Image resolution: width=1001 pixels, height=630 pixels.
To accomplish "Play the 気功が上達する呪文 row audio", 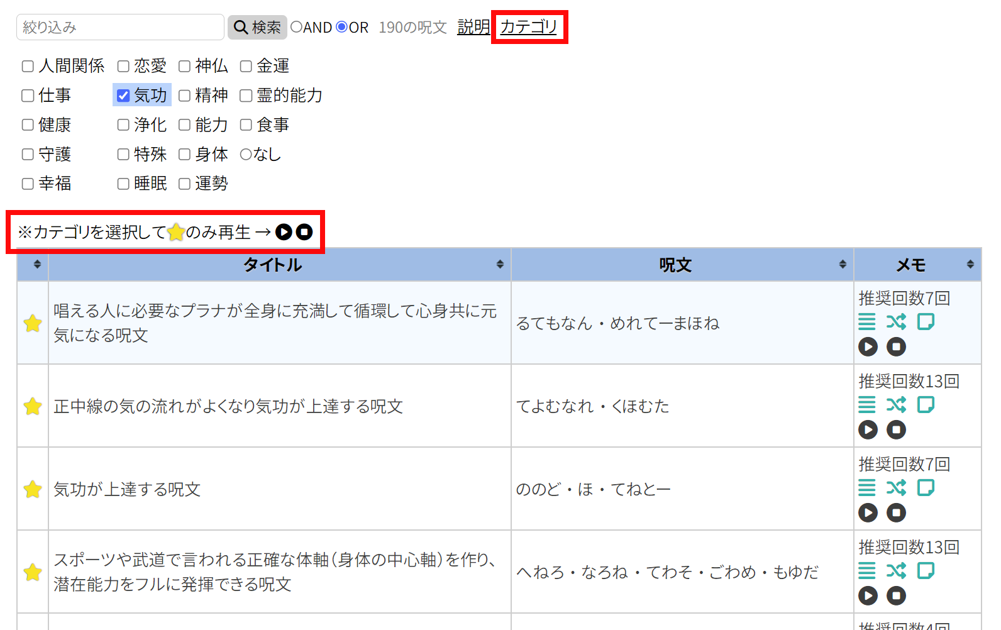I will [868, 512].
